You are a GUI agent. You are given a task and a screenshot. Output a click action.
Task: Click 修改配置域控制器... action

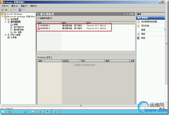pyautogui.click(x=150, y=22)
